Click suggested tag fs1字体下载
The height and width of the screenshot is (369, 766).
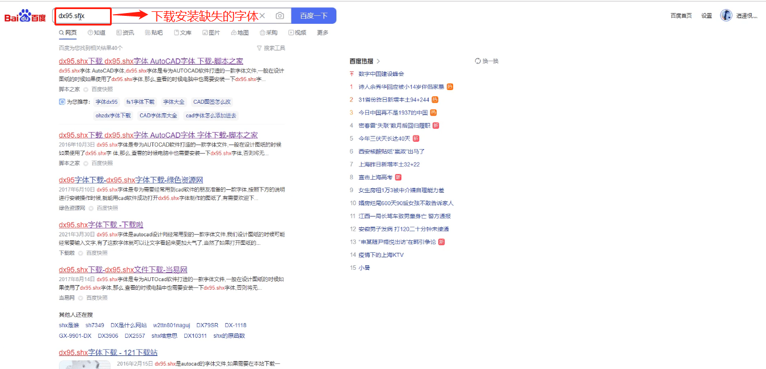pyautogui.click(x=140, y=102)
